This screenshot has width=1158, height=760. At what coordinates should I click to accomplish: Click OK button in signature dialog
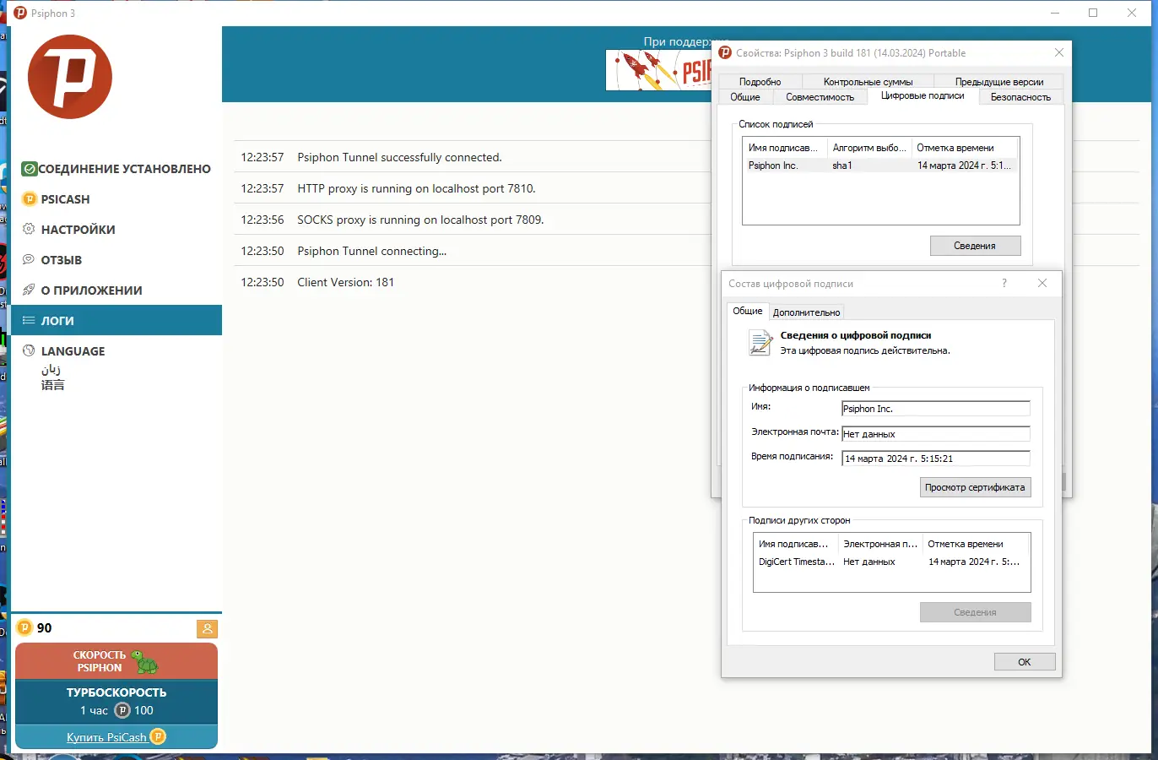click(x=1025, y=662)
